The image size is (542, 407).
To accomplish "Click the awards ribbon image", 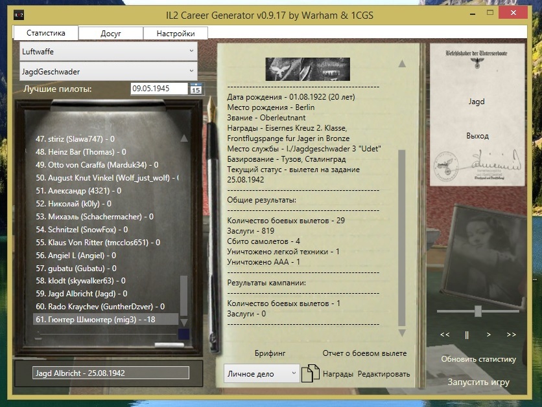I will coord(308,69).
